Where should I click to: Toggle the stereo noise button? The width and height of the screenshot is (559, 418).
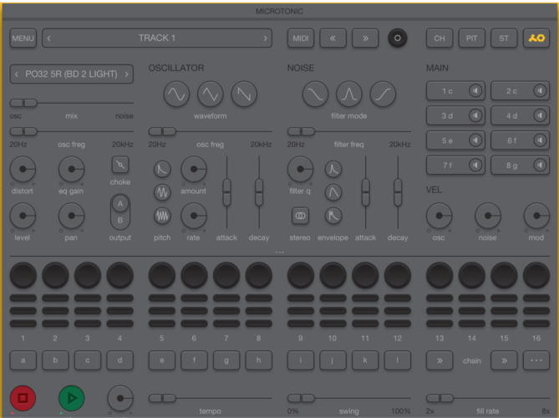[x=300, y=216]
